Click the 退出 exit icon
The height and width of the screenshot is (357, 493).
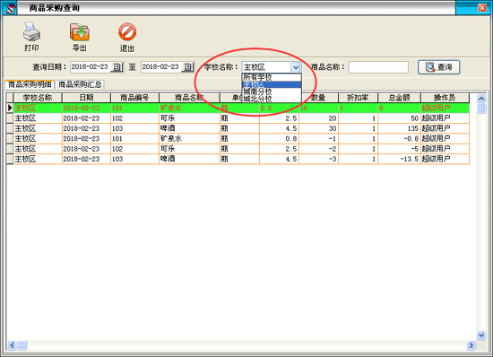tap(127, 31)
